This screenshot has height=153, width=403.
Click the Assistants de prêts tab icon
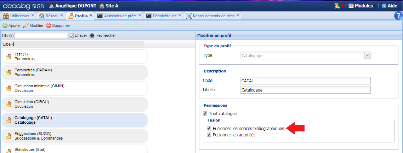(100, 16)
